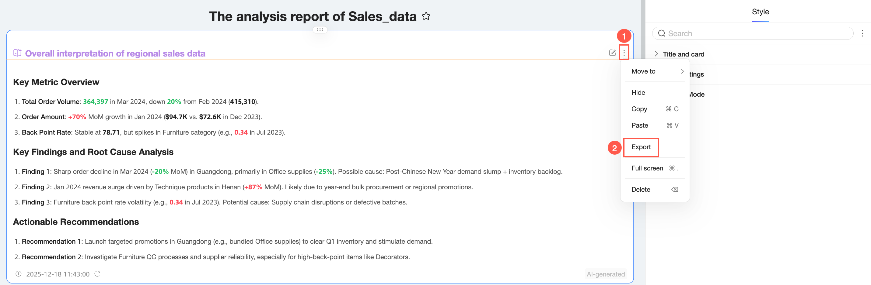Click the Search field in Style panel
This screenshot has width=871, height=285.
pos(754,33)
